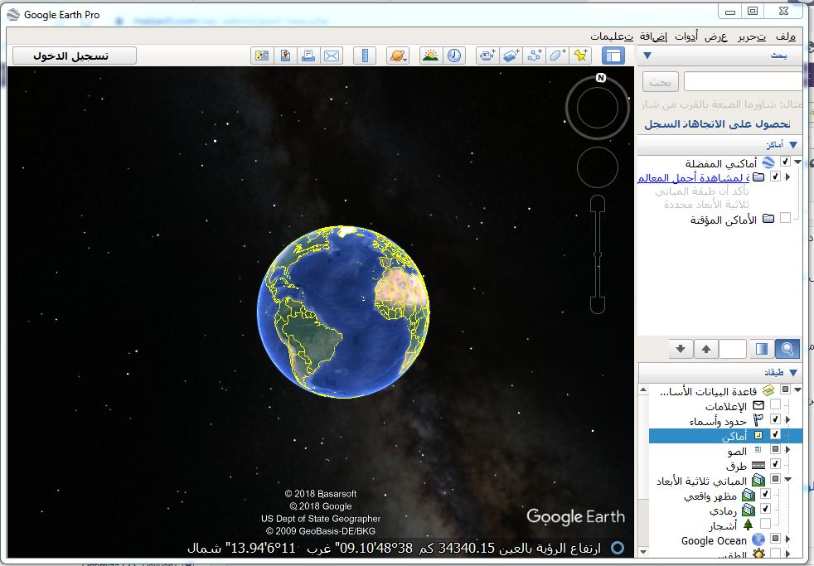Collapse the أماكن places panel header triangle
Image resolution: width=814 pixels, height=566 pixels.
(793, 145)
